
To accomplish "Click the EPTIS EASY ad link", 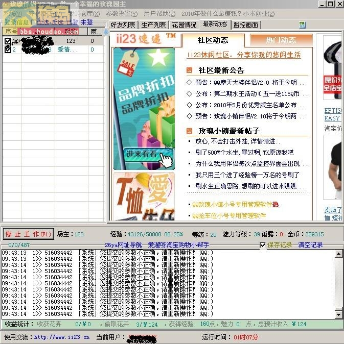I will 333,114.
